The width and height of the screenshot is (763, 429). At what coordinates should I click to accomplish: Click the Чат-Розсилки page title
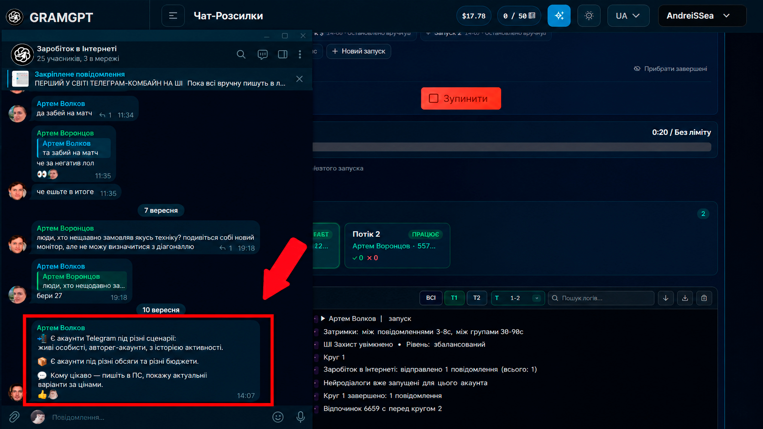[x=228, y=16]
